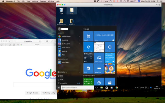
Task: Click the I'm Feeling Lucky button
Action: (49, 93)
